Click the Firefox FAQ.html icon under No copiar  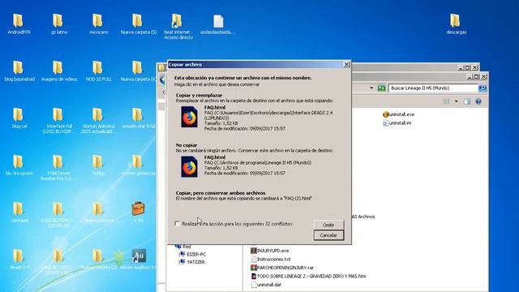[189, 167]
